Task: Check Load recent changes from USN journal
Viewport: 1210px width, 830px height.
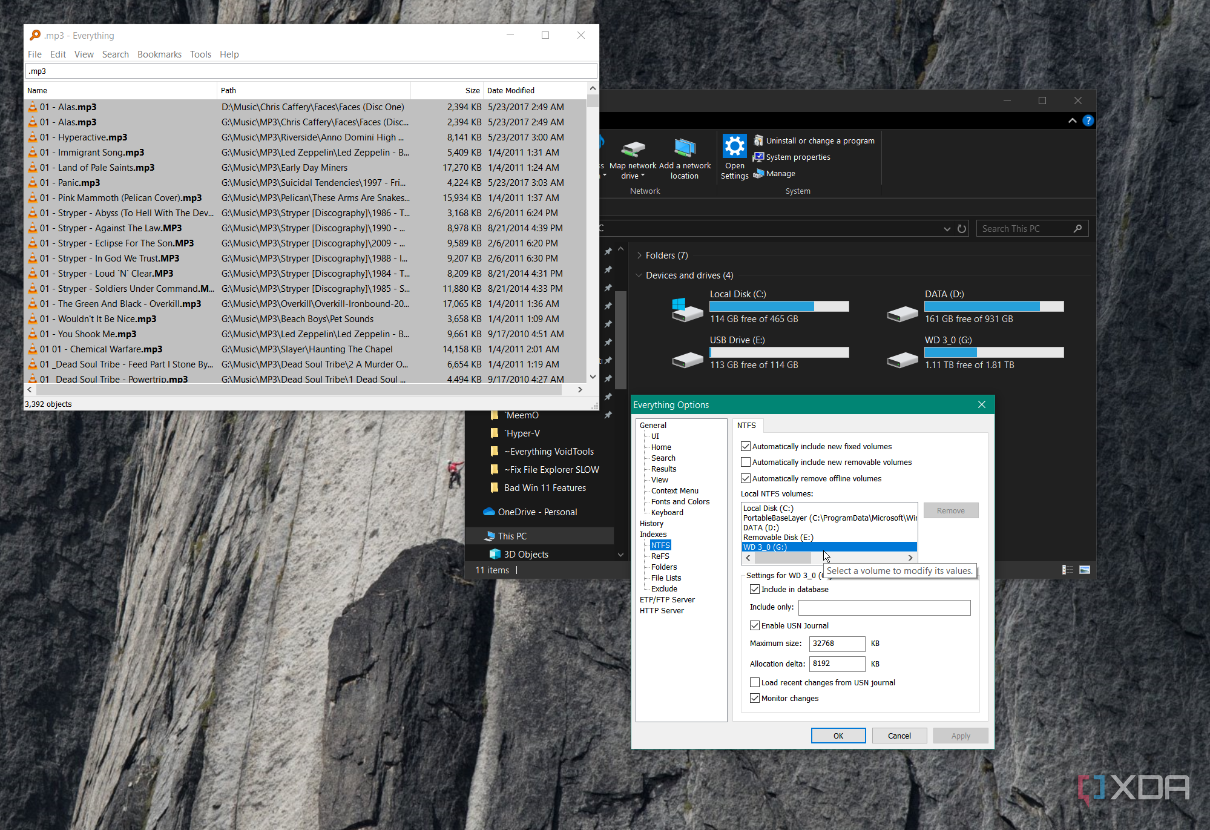Action: point(755,683)
